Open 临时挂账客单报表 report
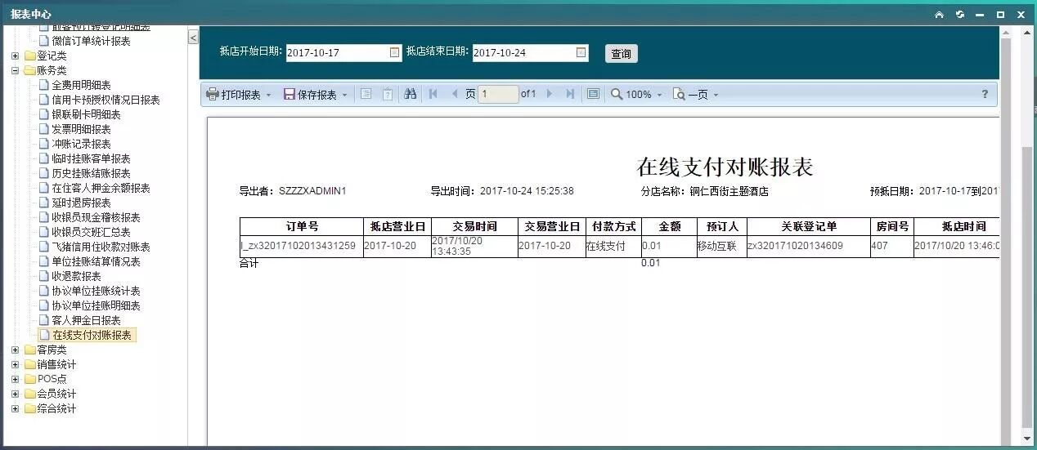This screenshot has width=1037, height=450. [x=91, y=158]
